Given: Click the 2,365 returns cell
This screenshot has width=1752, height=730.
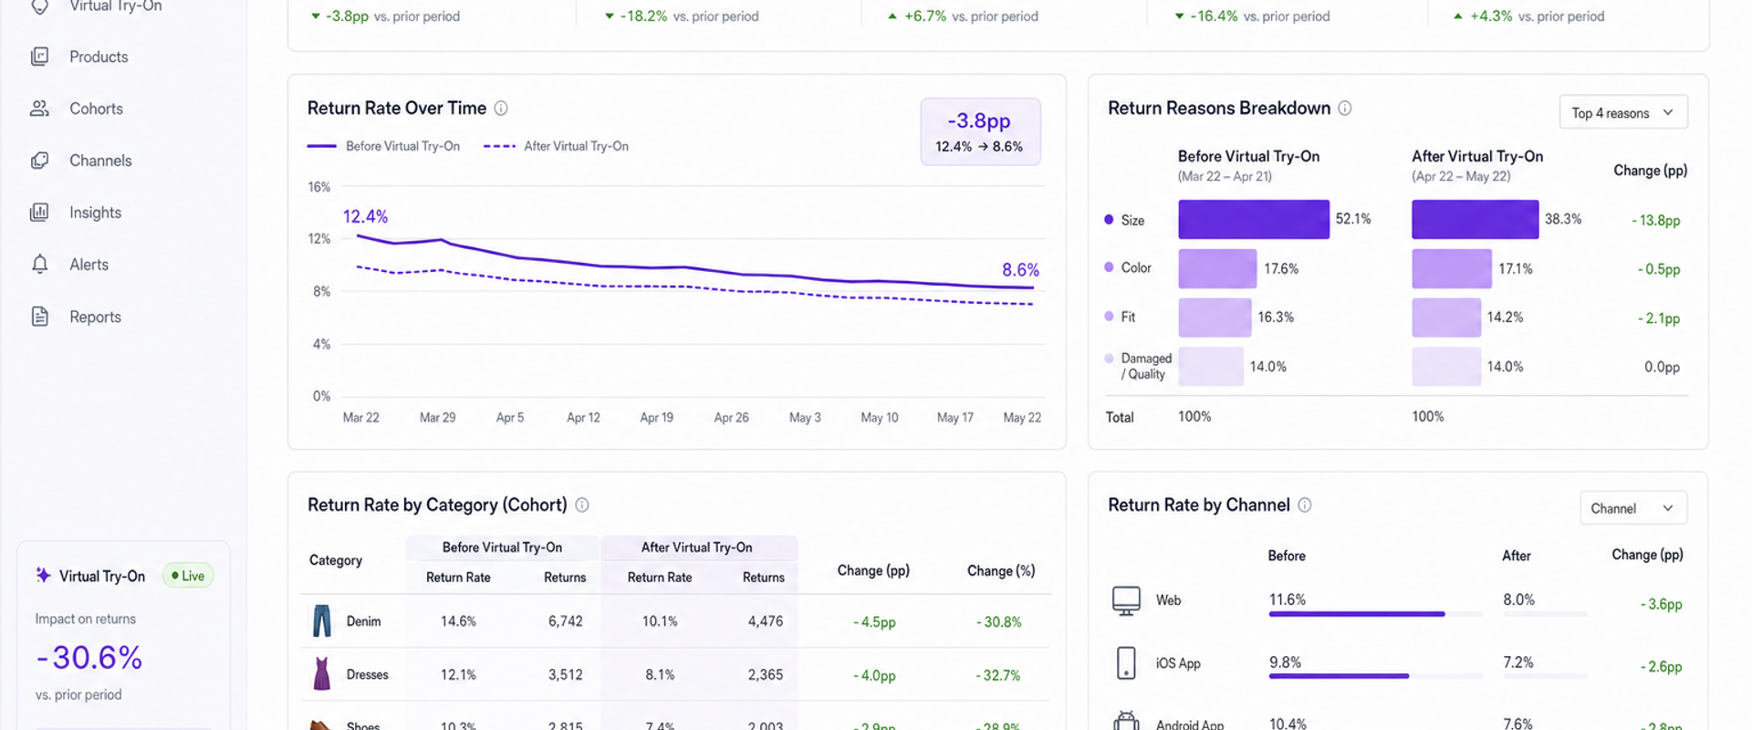Looking at the screenshot, I should point(766,674).
